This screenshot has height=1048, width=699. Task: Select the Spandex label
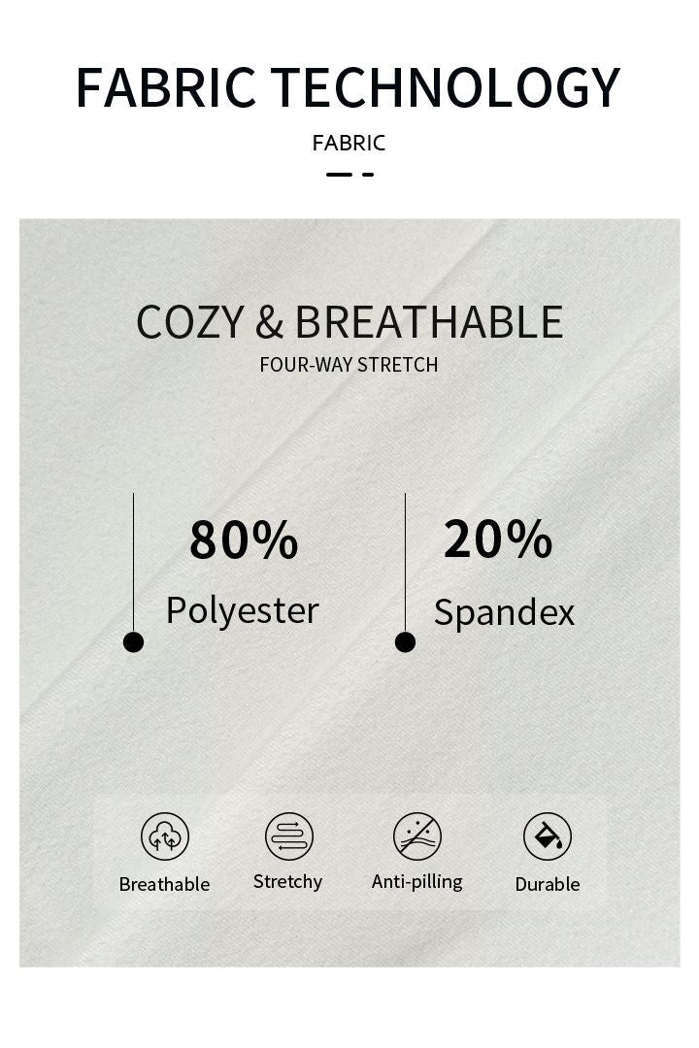(504, 612)
